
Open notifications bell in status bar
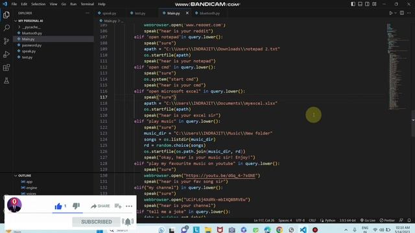click(x=409, y=220)
